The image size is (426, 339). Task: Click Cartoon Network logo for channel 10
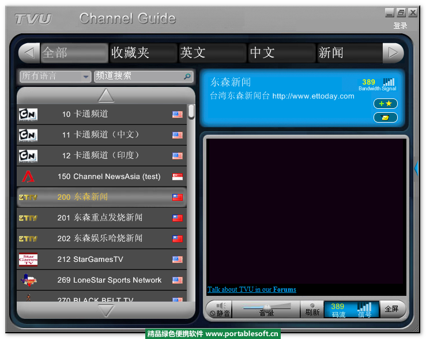[x=28, y=114]
